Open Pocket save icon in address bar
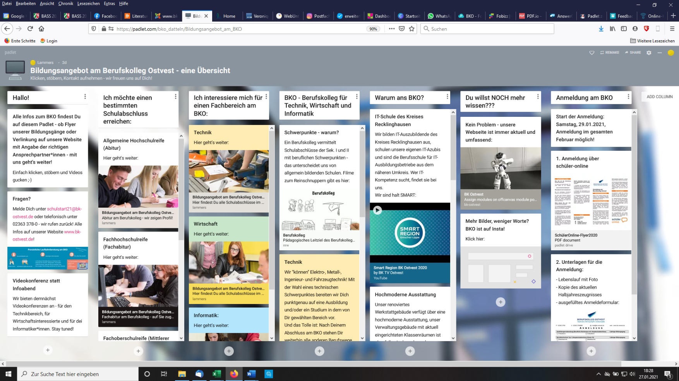Viewport: 679px width, 381px height. point(402,29)
